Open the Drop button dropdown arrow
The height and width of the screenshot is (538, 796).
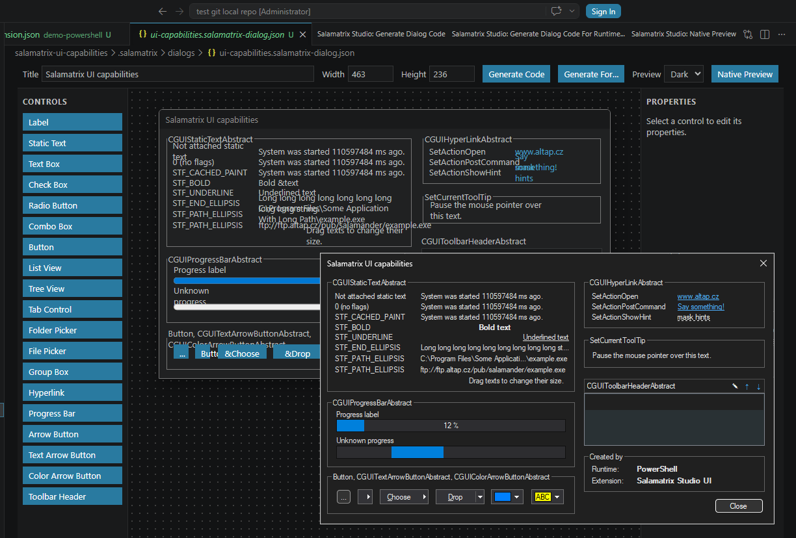[x=480, y=497]
